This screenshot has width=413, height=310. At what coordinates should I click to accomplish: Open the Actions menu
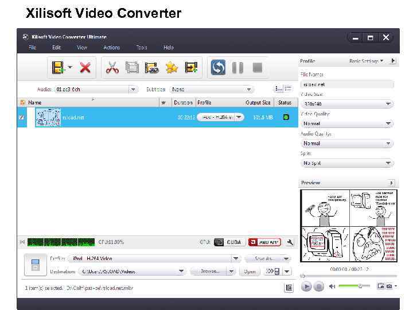pyautogui.click(x=111, y=48)
